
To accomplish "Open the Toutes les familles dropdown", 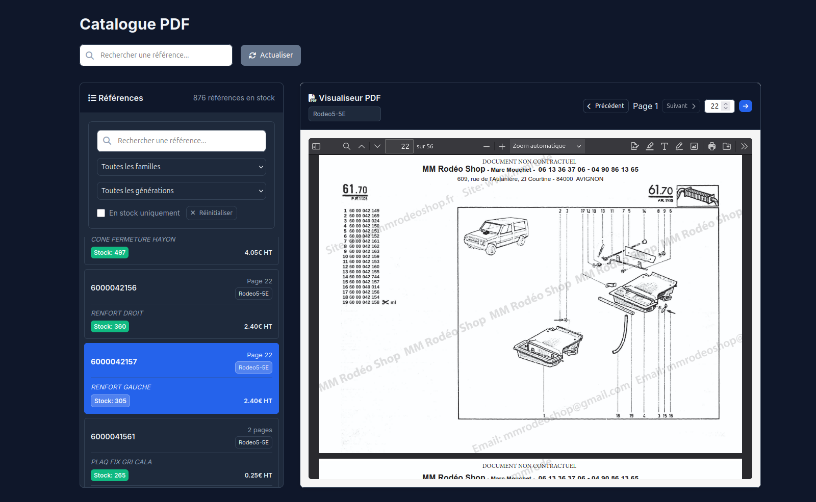I will (x=181, y=167).
